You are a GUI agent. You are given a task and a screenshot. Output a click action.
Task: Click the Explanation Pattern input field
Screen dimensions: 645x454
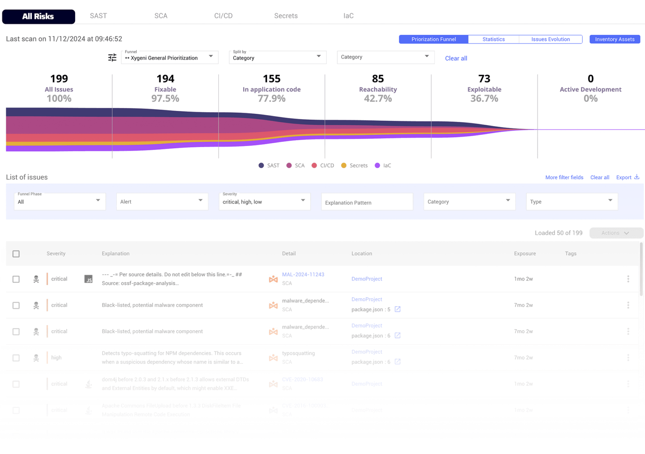pos(367,202)
